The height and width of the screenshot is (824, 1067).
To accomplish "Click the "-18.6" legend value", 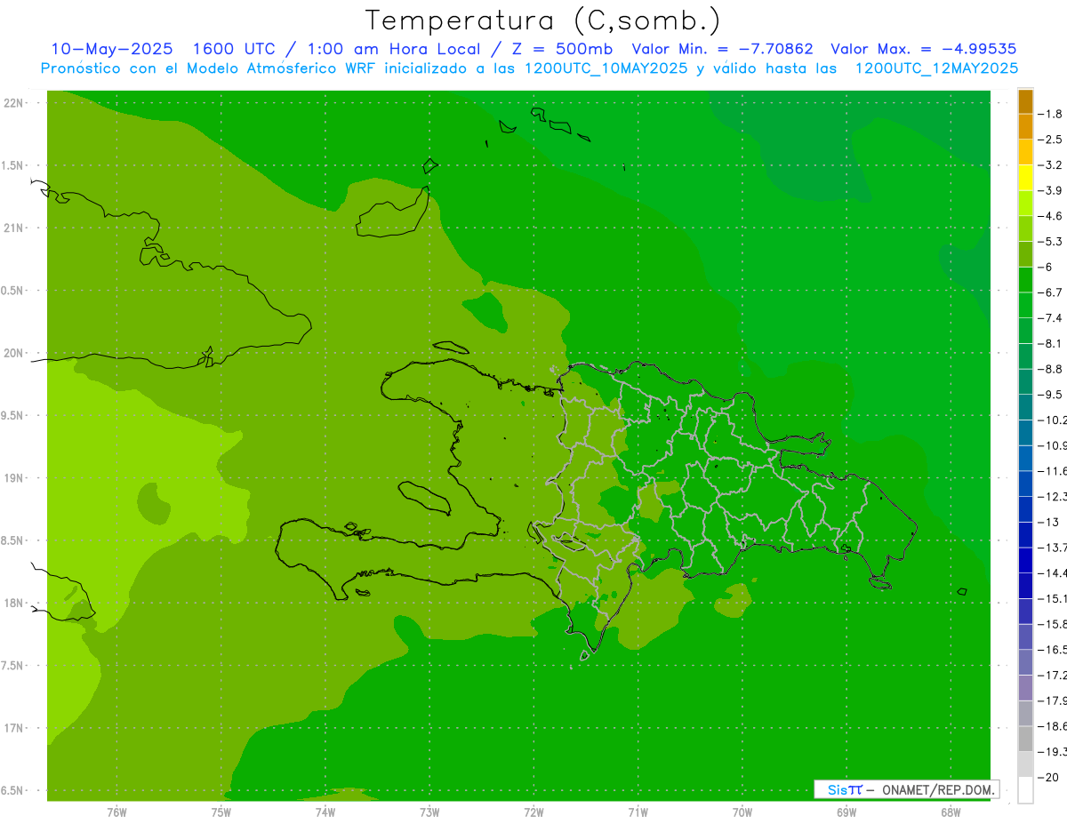I will pyautogui.click(x=1053, y=726).
